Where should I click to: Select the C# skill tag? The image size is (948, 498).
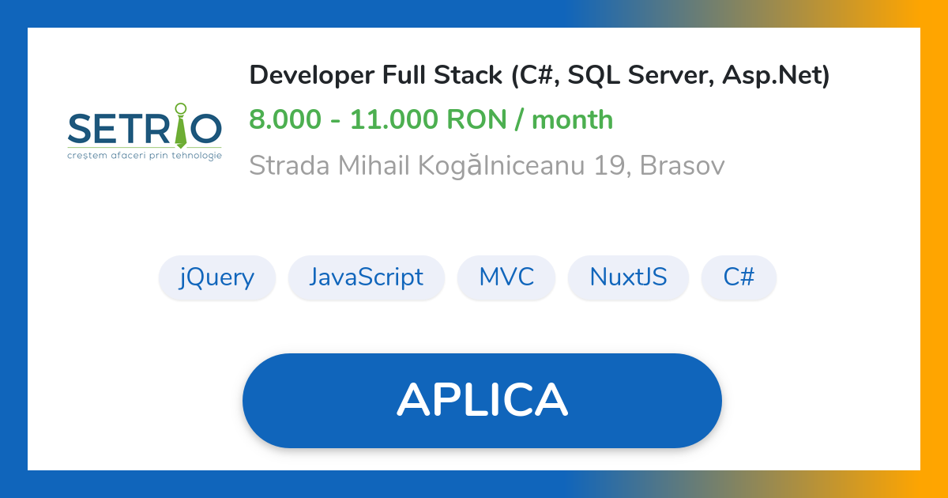pyautogui.click(x=739, y=277)
